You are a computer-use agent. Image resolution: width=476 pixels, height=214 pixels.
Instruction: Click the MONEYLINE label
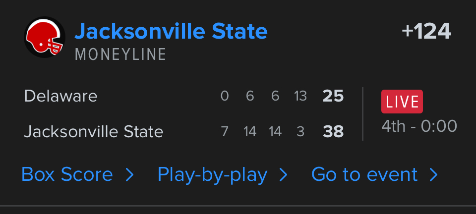pyautogui.click(x=120, y=54)
